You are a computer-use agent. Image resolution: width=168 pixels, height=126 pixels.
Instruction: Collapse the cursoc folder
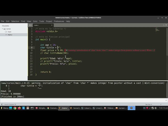2,29
